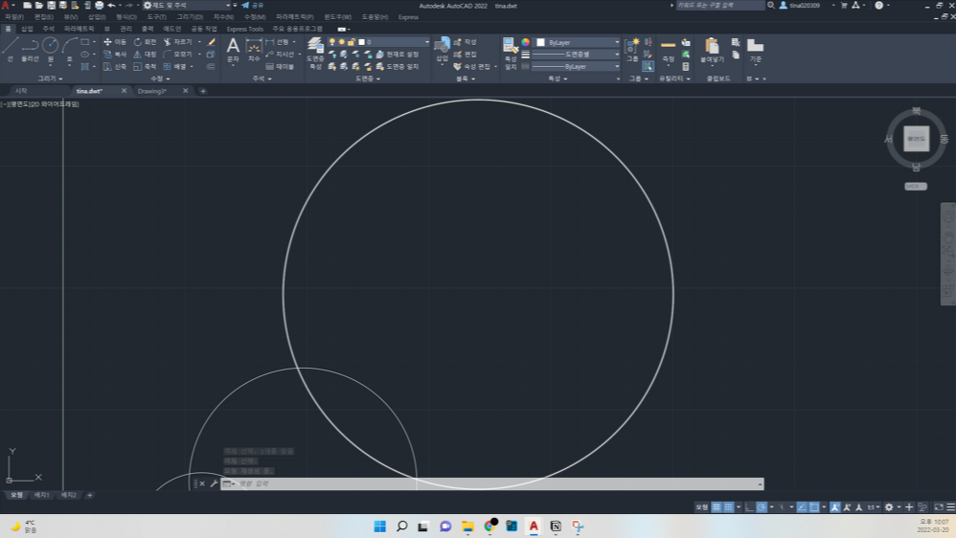Click Match Layer (도면층 일치) button

click(398, 66)
